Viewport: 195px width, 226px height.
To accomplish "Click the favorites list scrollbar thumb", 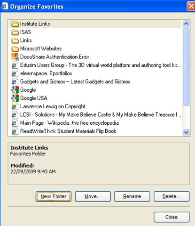I will (x=186, y=67).
